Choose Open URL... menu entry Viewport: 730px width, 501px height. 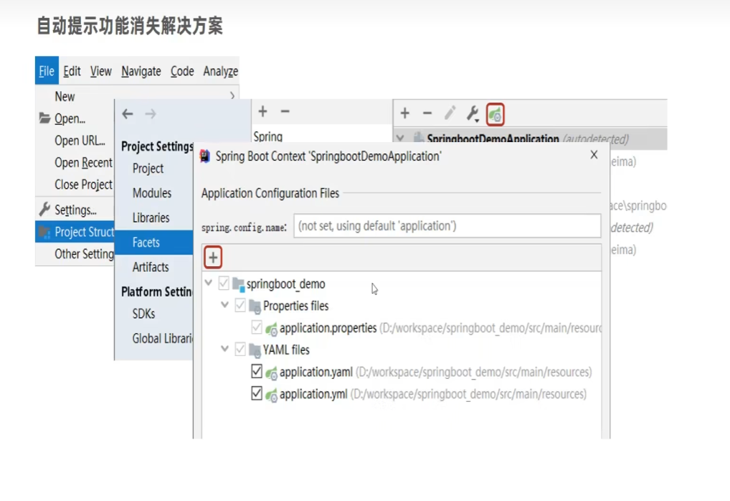[80, 140]
